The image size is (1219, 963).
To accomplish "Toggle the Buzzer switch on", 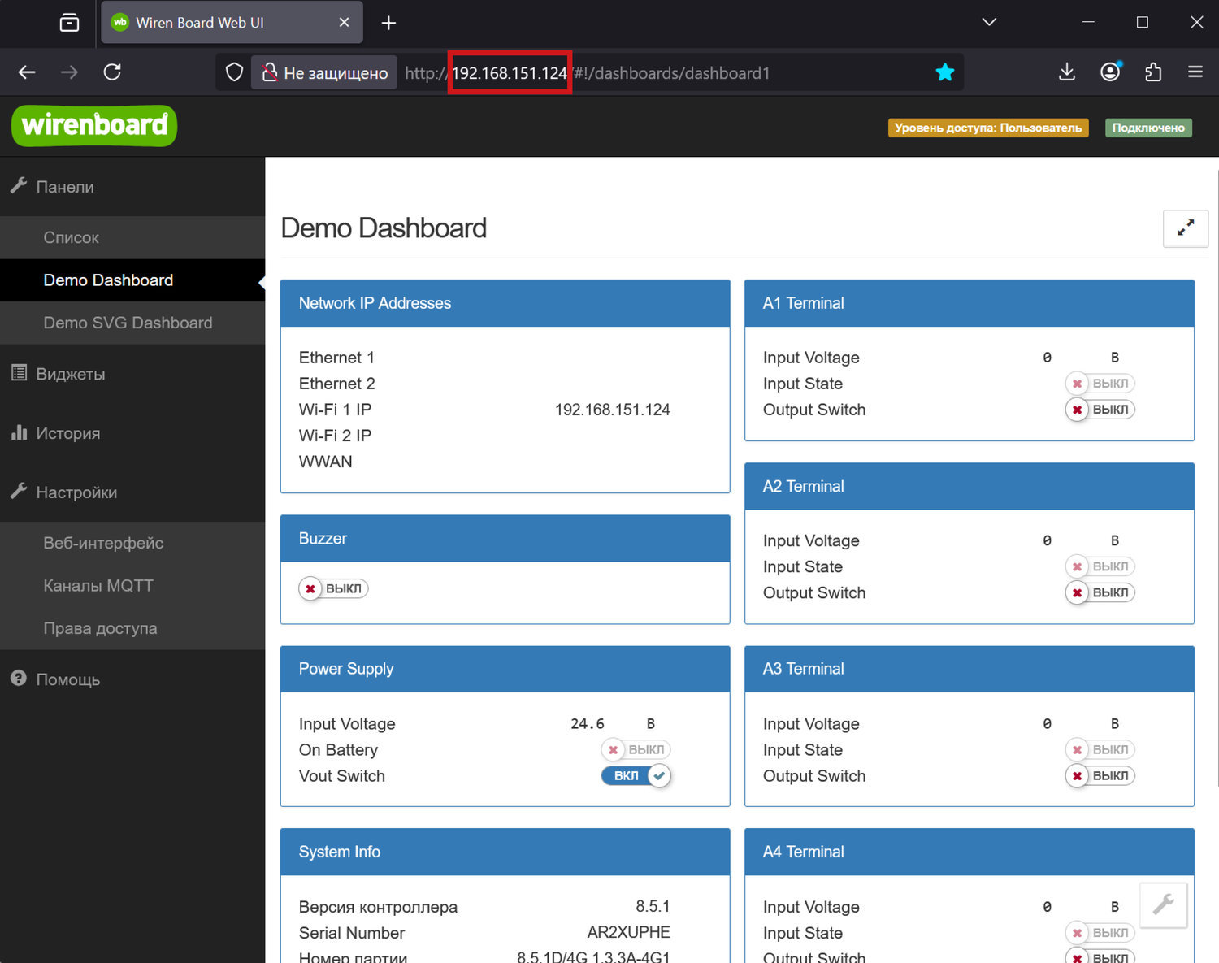I will [x=334, y=588].
